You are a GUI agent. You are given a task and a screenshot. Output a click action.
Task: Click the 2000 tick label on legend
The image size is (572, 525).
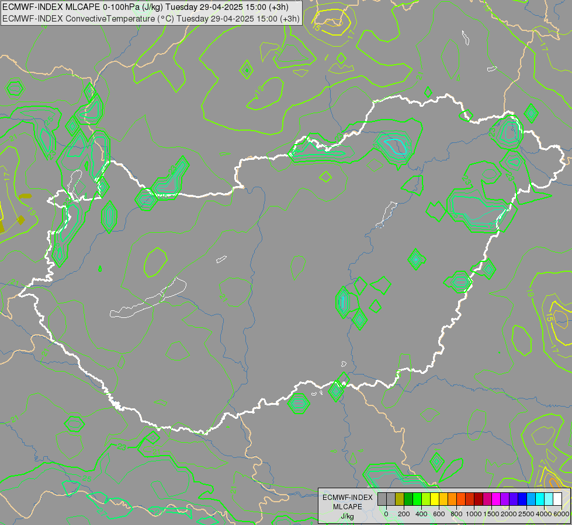(x=509, y=514)
